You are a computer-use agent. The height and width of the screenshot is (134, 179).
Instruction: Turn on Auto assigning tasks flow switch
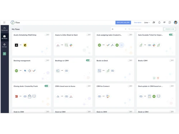pyautogui.click(x=130, y=35)
